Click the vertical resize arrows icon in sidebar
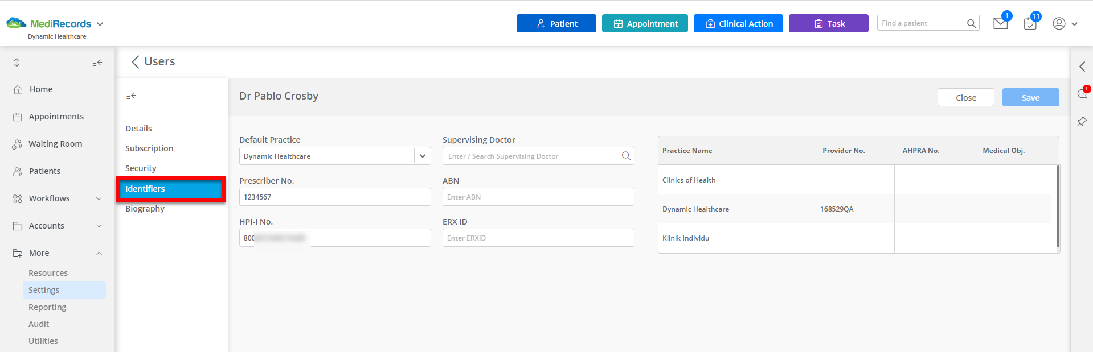Viewport: 1093px width, 352px height. point(17,62)
